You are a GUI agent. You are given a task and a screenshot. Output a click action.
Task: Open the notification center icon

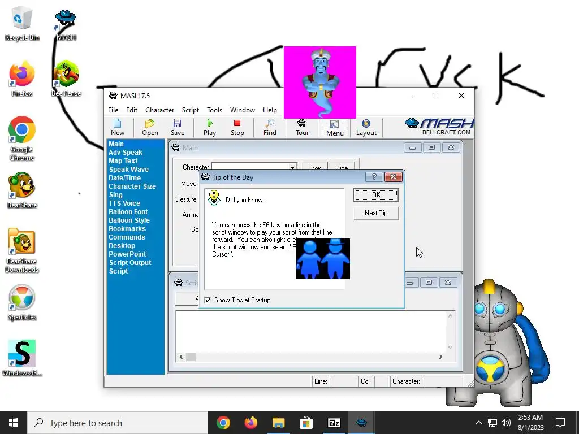(560, 423)
